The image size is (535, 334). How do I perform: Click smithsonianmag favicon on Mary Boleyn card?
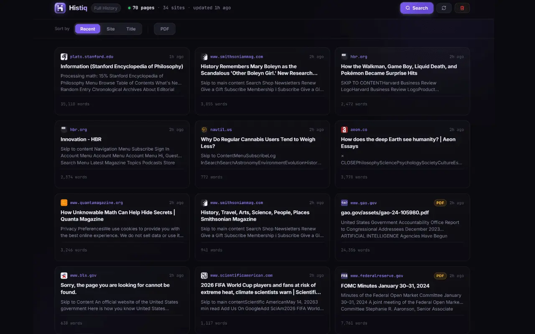pos(204,57)
